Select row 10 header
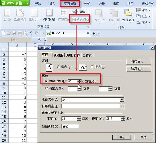 pyautogui.click(x=4, y=93)
